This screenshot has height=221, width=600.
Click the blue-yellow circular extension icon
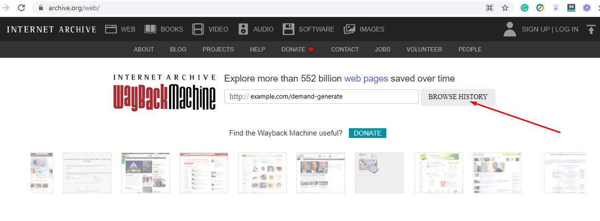pyautogui.click(x=540, y=8)
